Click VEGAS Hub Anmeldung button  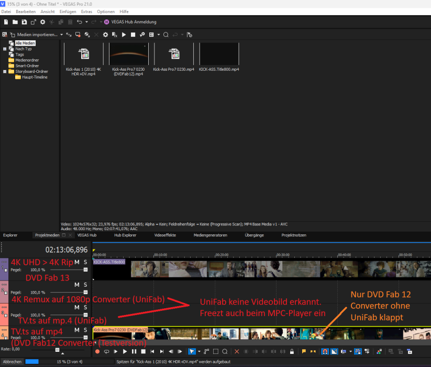[130, 22]
